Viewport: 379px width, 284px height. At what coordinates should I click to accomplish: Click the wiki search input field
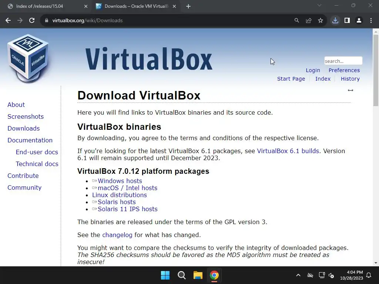tap(343, 61)
